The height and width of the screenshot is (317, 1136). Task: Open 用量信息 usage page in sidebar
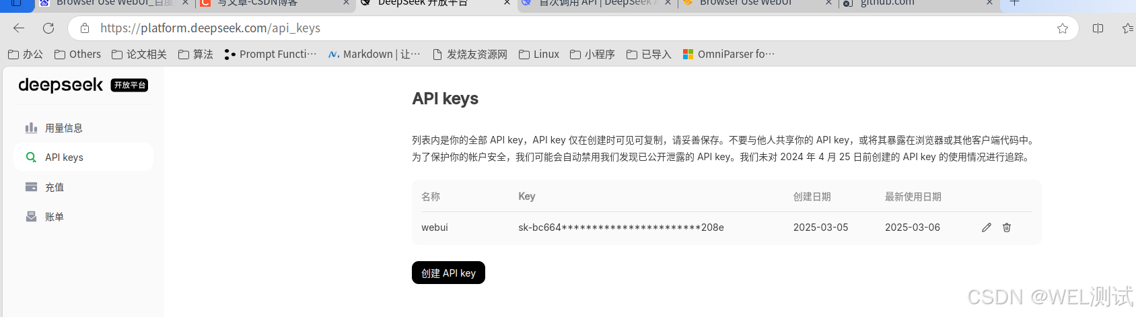[83, 128]
